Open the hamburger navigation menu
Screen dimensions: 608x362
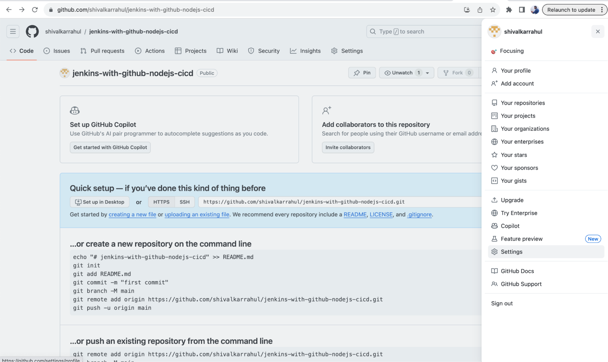pos(13,31)
